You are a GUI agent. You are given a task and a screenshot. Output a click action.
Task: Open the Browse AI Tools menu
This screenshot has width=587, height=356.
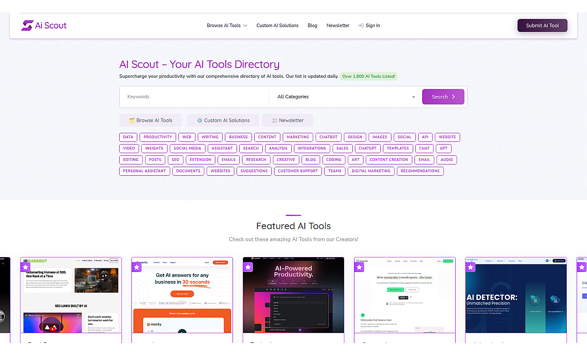pyautogui.click(x=227, y=25)
